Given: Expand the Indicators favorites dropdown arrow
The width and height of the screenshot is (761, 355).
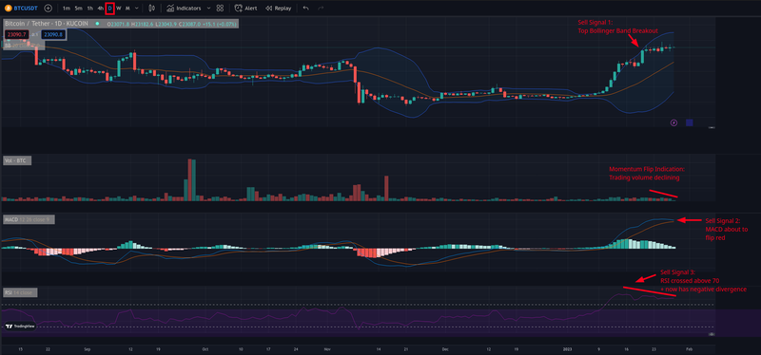Looking at the screenshot, I should pyautogui.click(x=208, y=9).
